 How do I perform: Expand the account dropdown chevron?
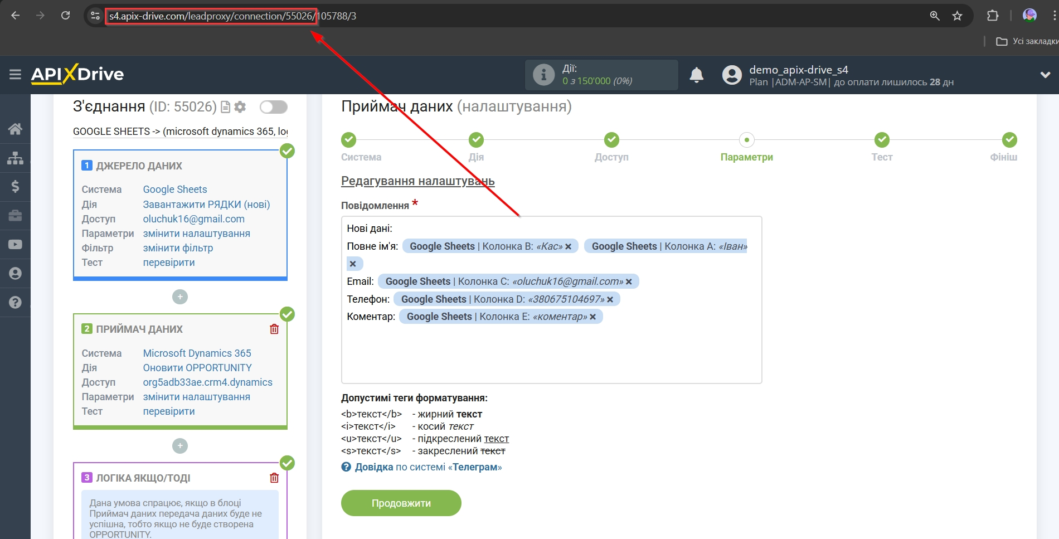[1045, 75]
